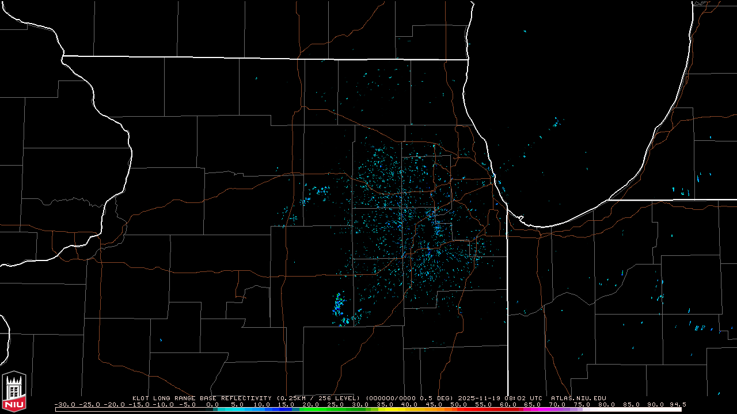737x414 pixels.
Task: Pick the magenta segment of reflectivity scale
Action: coord(535,409)
